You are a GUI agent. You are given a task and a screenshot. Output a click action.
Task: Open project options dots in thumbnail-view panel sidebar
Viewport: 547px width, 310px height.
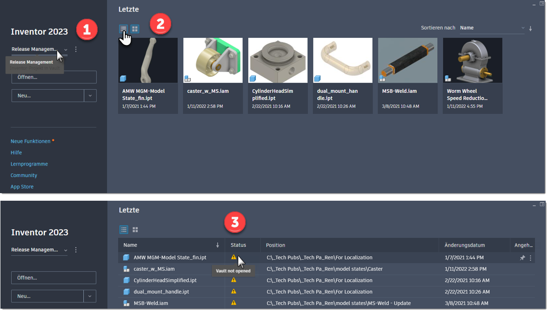point(76,50)
